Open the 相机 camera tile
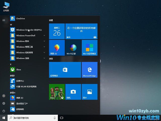The width and height of the screenshot is (161, 121). 73,92
